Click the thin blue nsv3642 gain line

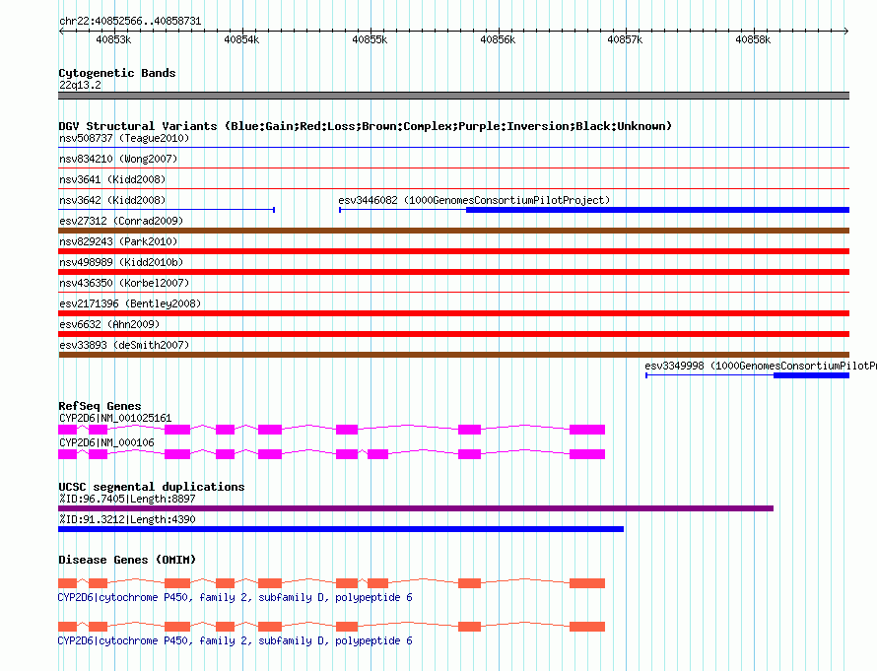coord(167,210)
